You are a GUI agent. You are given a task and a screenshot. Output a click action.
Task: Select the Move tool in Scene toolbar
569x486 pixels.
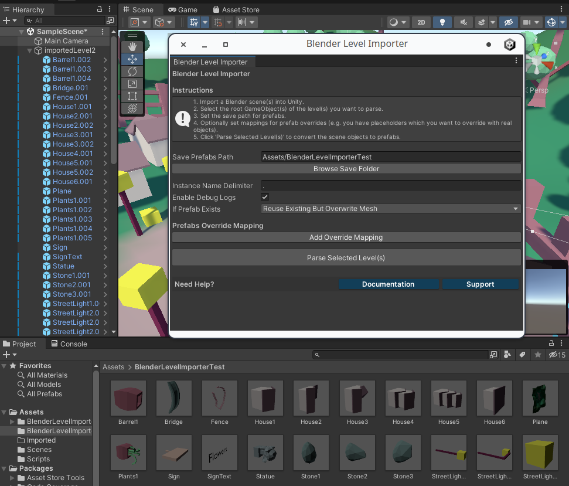click(132, 59)
